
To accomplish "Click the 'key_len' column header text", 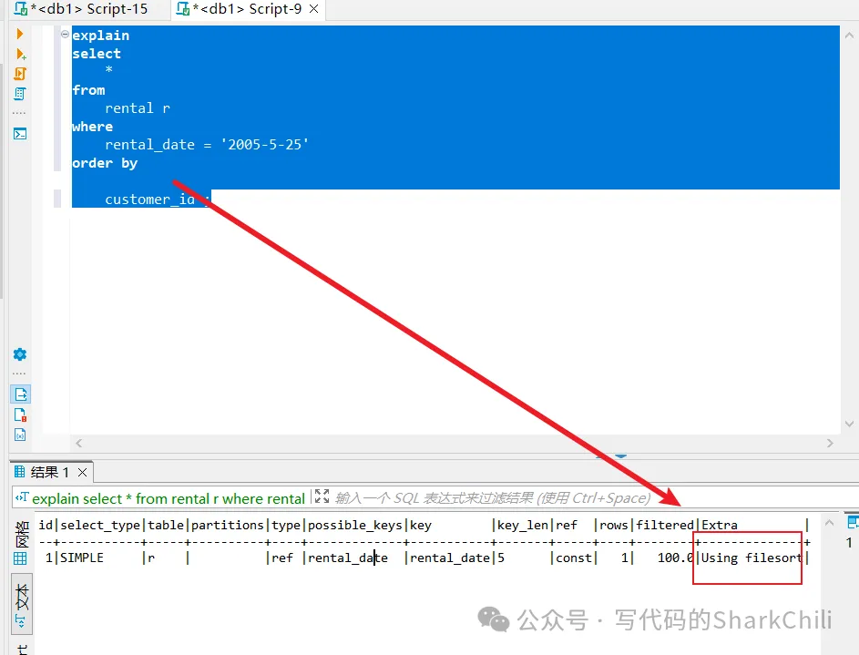I will click(x=523, y=526).
